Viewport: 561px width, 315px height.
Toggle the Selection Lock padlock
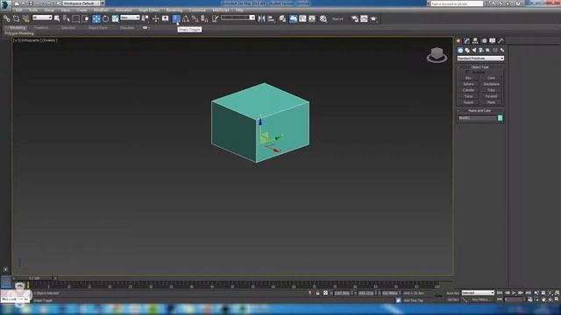coord(317,293)
